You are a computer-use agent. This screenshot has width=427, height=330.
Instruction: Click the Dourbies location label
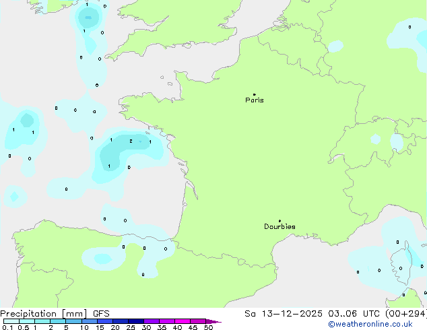pyautogui.click(x=280, y=226)
